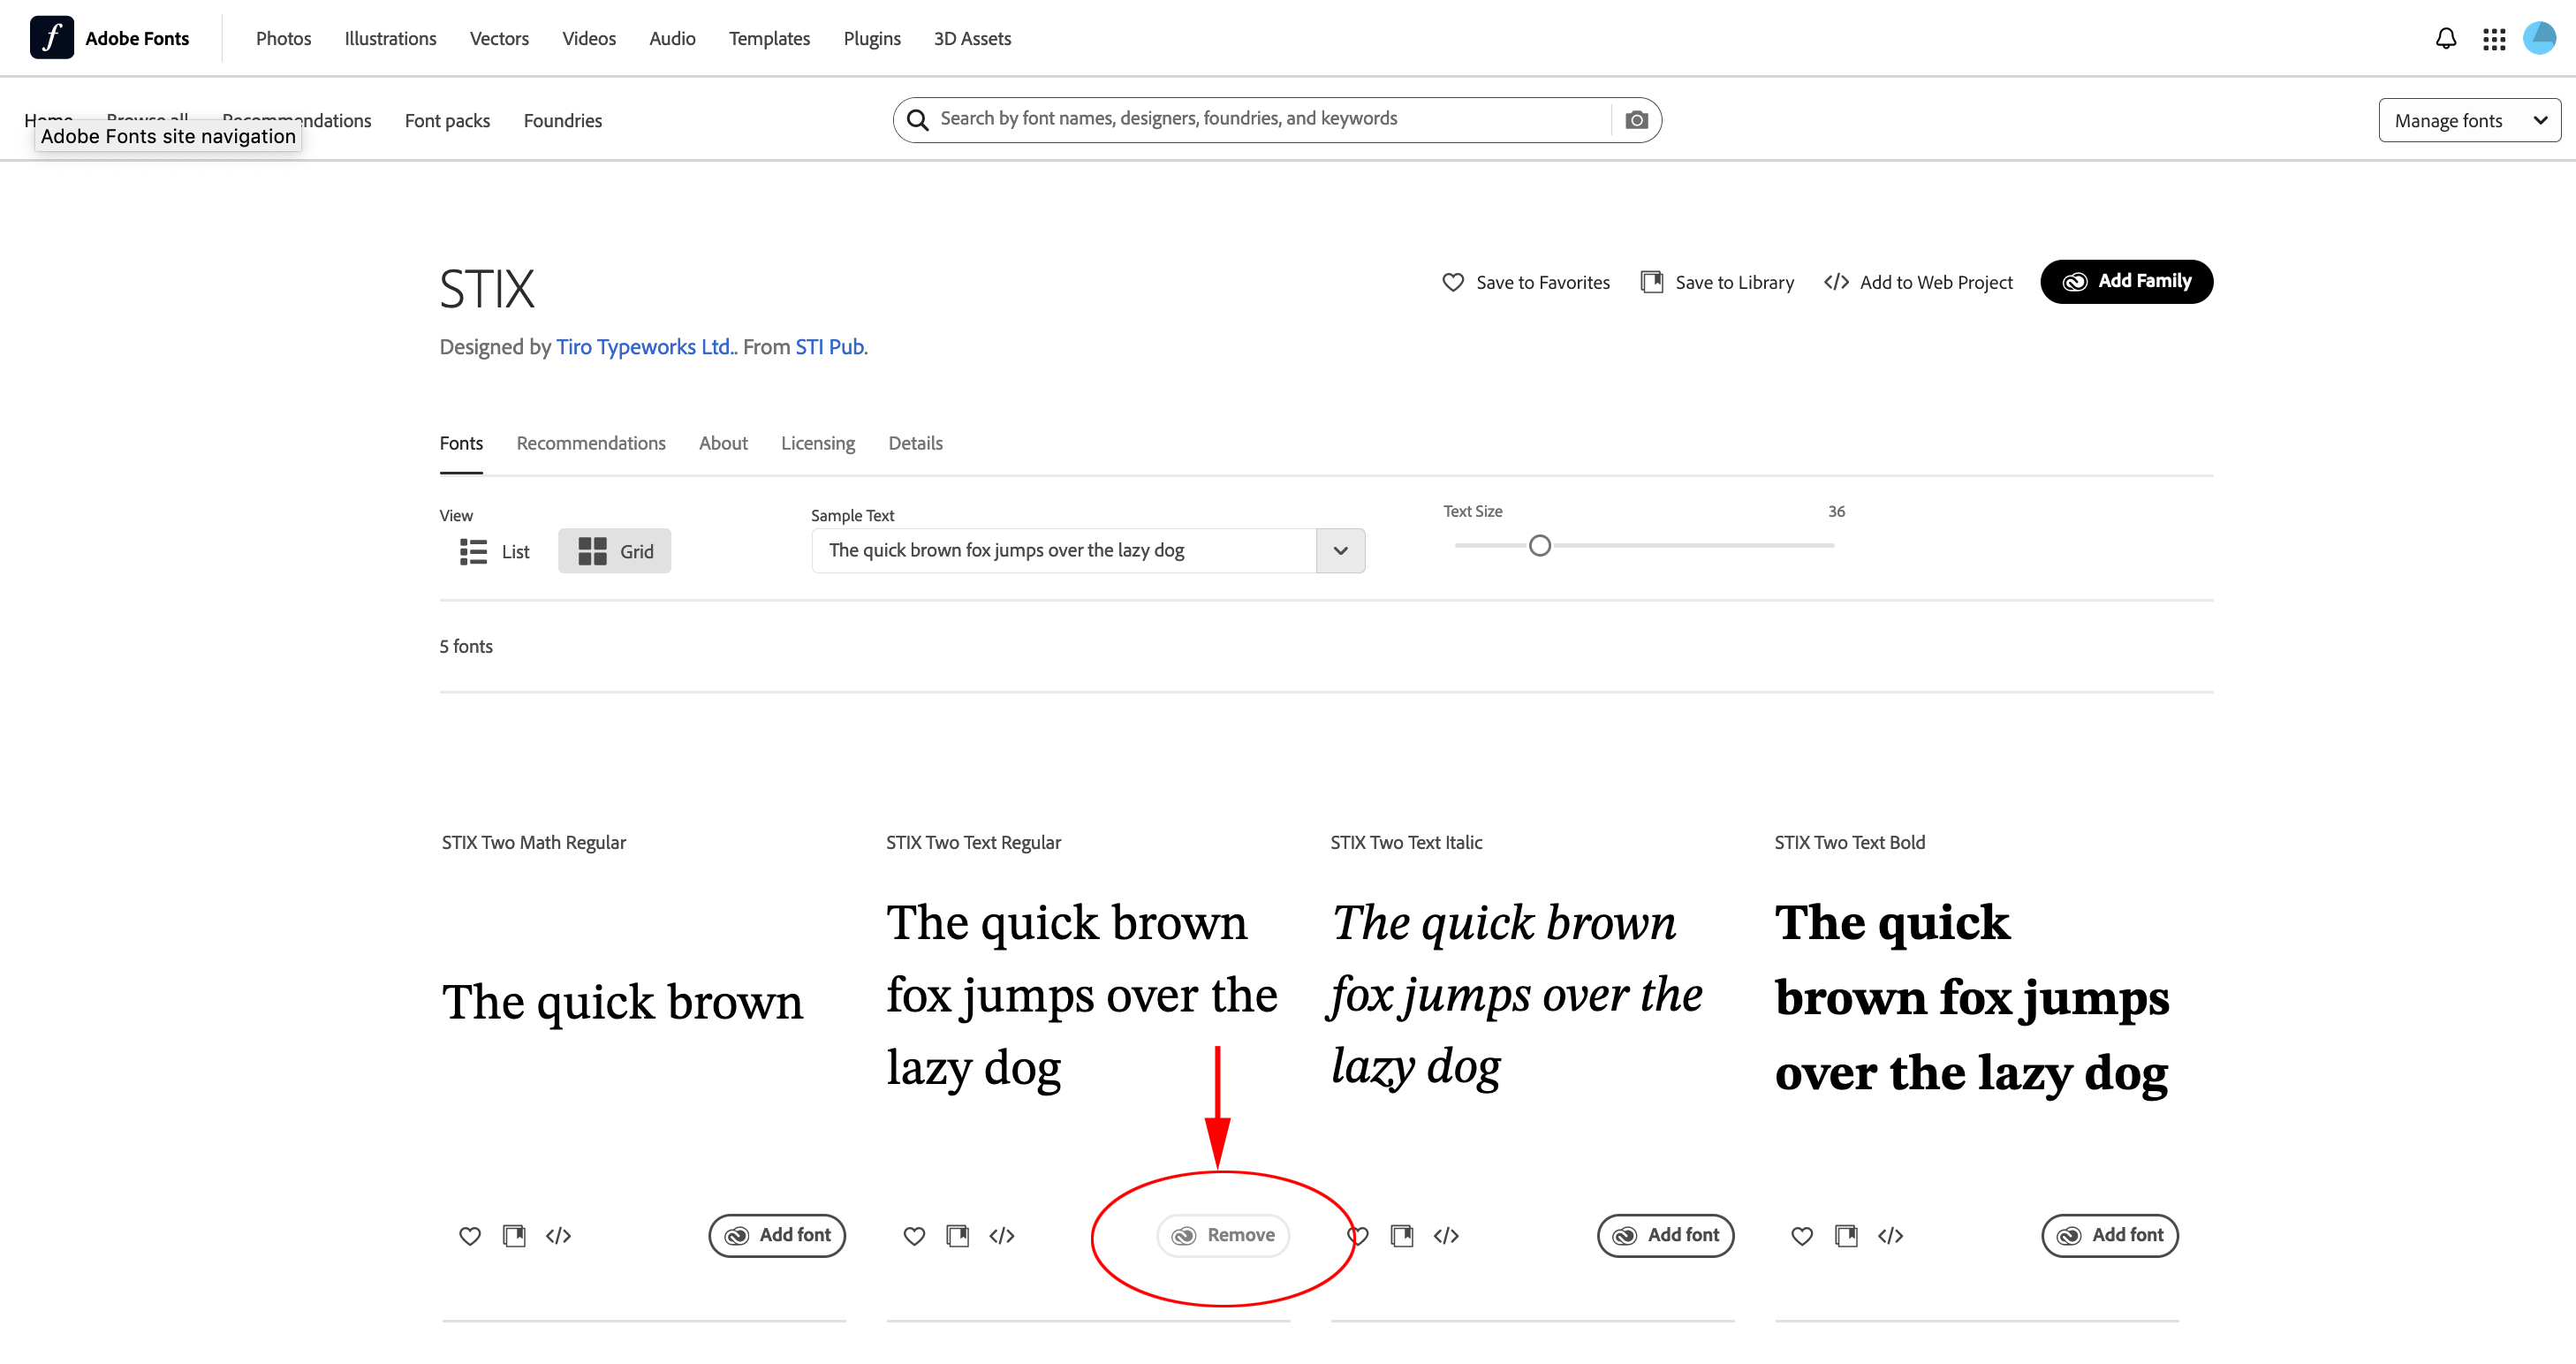Switch to the Licensing tab
Image resolution: width=2576 pixels, height=1364 pixels.
pyautogui.click(x=817, y=443)
